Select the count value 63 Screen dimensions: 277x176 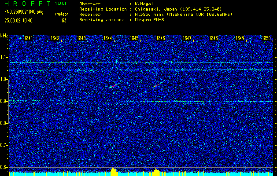(64, 21)
